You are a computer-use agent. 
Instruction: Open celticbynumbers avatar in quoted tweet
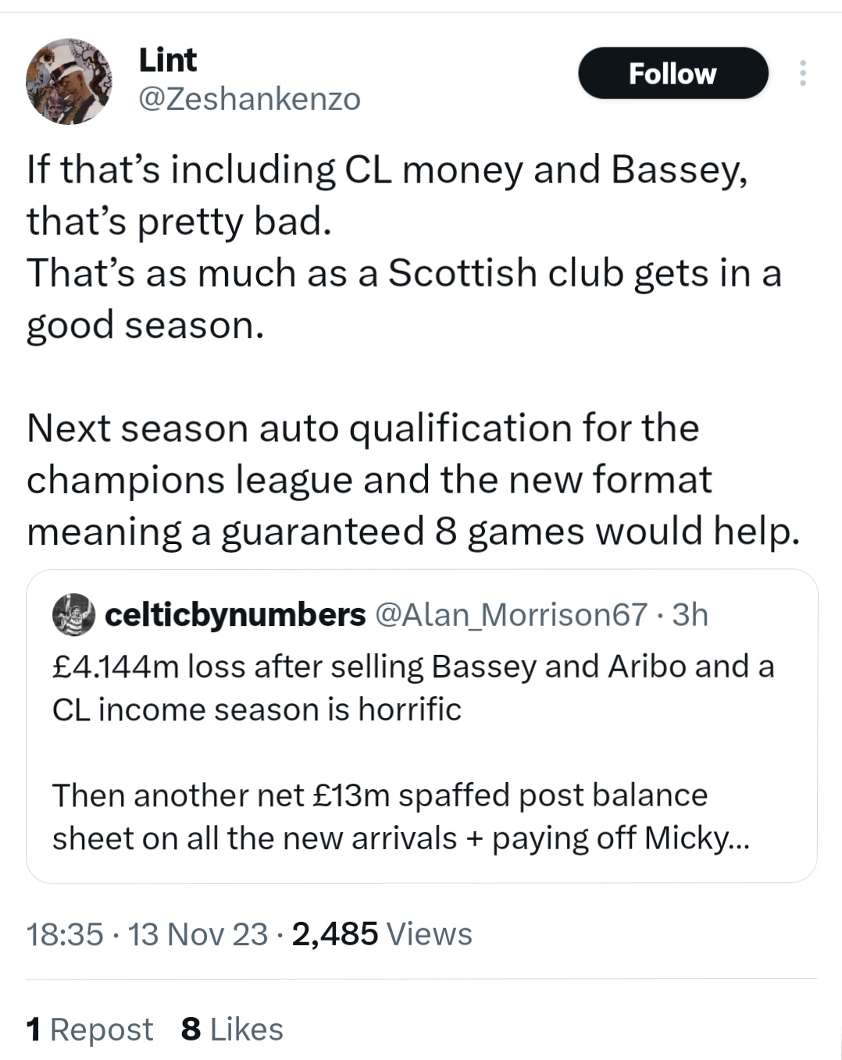73,614
